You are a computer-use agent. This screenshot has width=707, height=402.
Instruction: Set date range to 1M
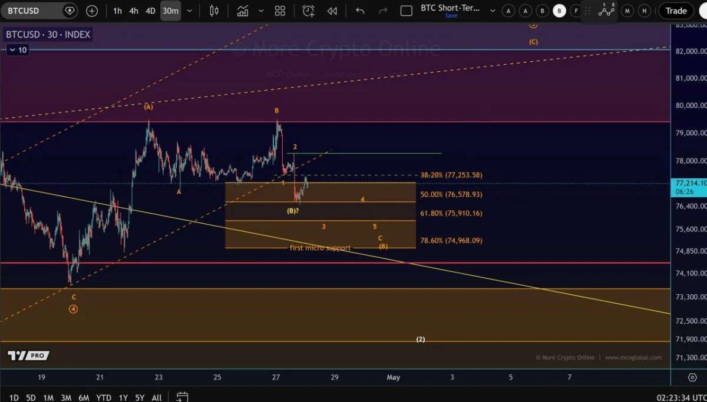(x=48, y=397)
